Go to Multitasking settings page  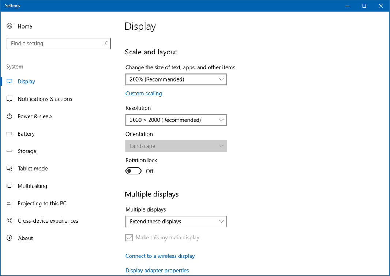click(32, 186)
